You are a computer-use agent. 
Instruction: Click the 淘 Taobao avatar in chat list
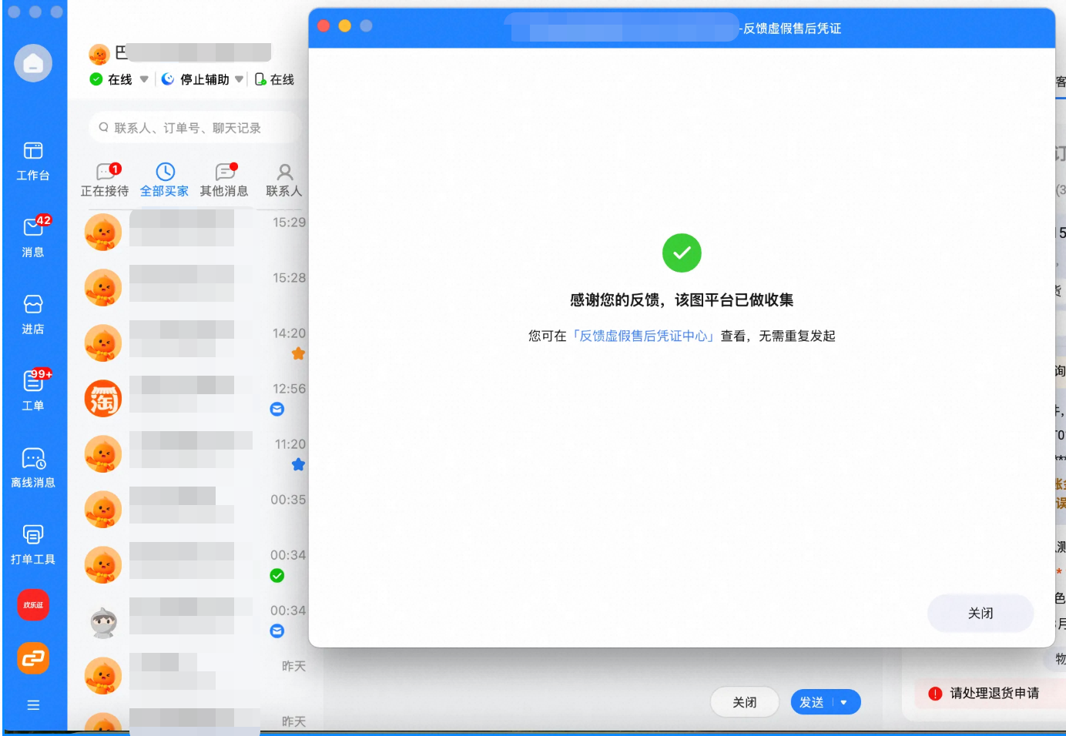pyautogui.click(x=103, y=399)
